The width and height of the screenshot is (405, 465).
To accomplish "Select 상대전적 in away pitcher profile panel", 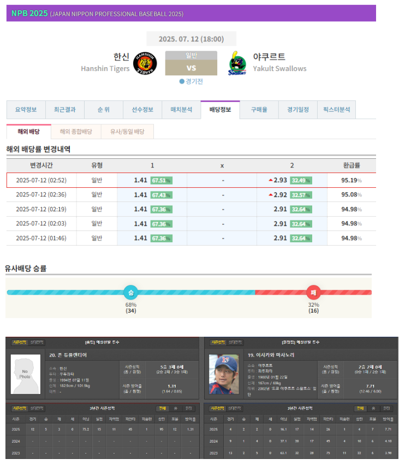I will click(235, 342).
